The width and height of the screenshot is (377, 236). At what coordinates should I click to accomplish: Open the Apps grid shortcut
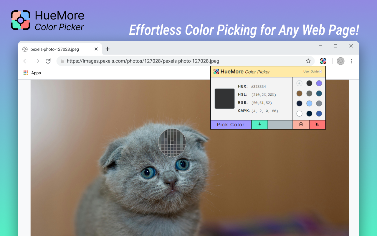click(x=32, y=73)
